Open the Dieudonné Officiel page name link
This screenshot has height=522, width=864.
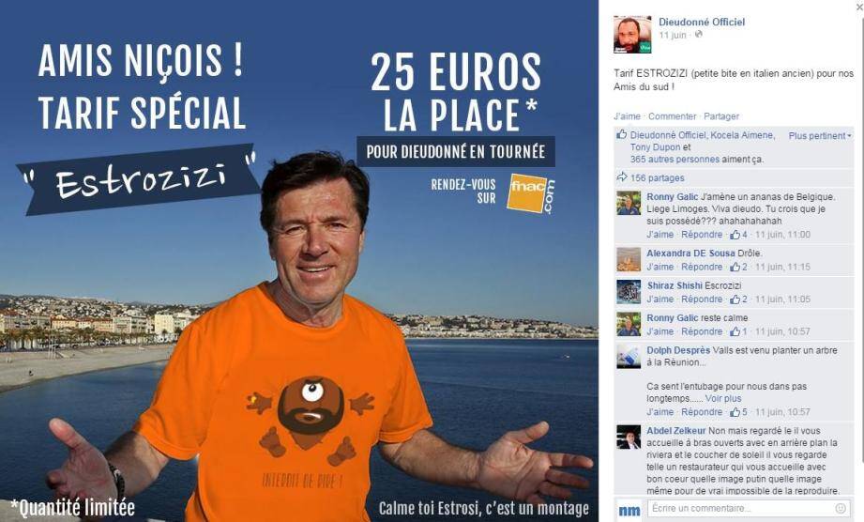(702, 22)
